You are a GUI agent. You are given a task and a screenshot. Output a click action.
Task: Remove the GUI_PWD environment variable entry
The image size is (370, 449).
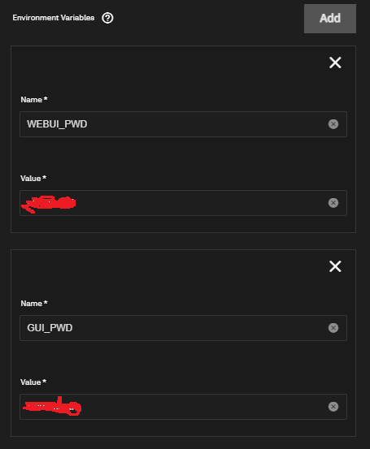(335, 266)
